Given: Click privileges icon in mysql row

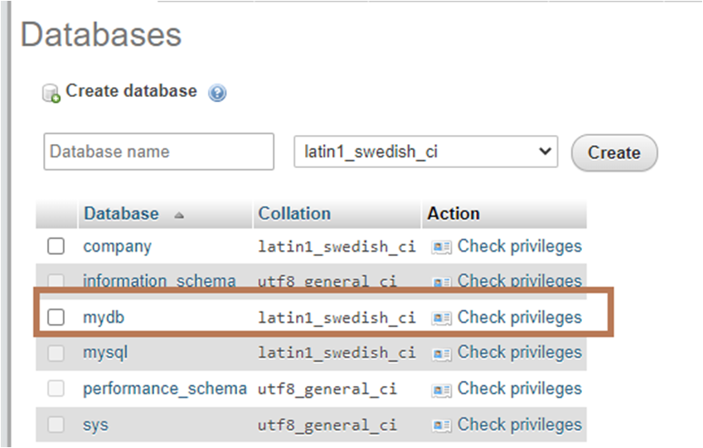Looking at the screenshot, I should [442, 354].
